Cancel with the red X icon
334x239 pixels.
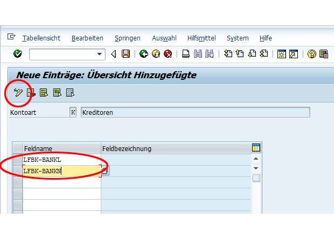point(168,54)
